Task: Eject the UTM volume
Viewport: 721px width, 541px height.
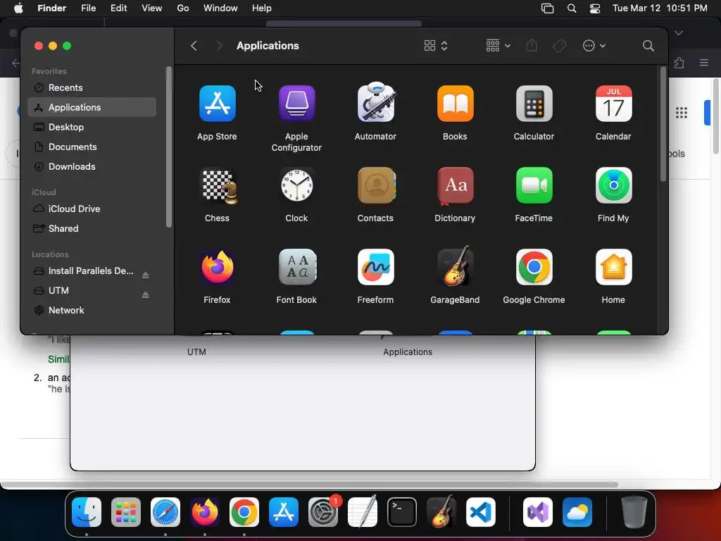Action: point(145,295)
